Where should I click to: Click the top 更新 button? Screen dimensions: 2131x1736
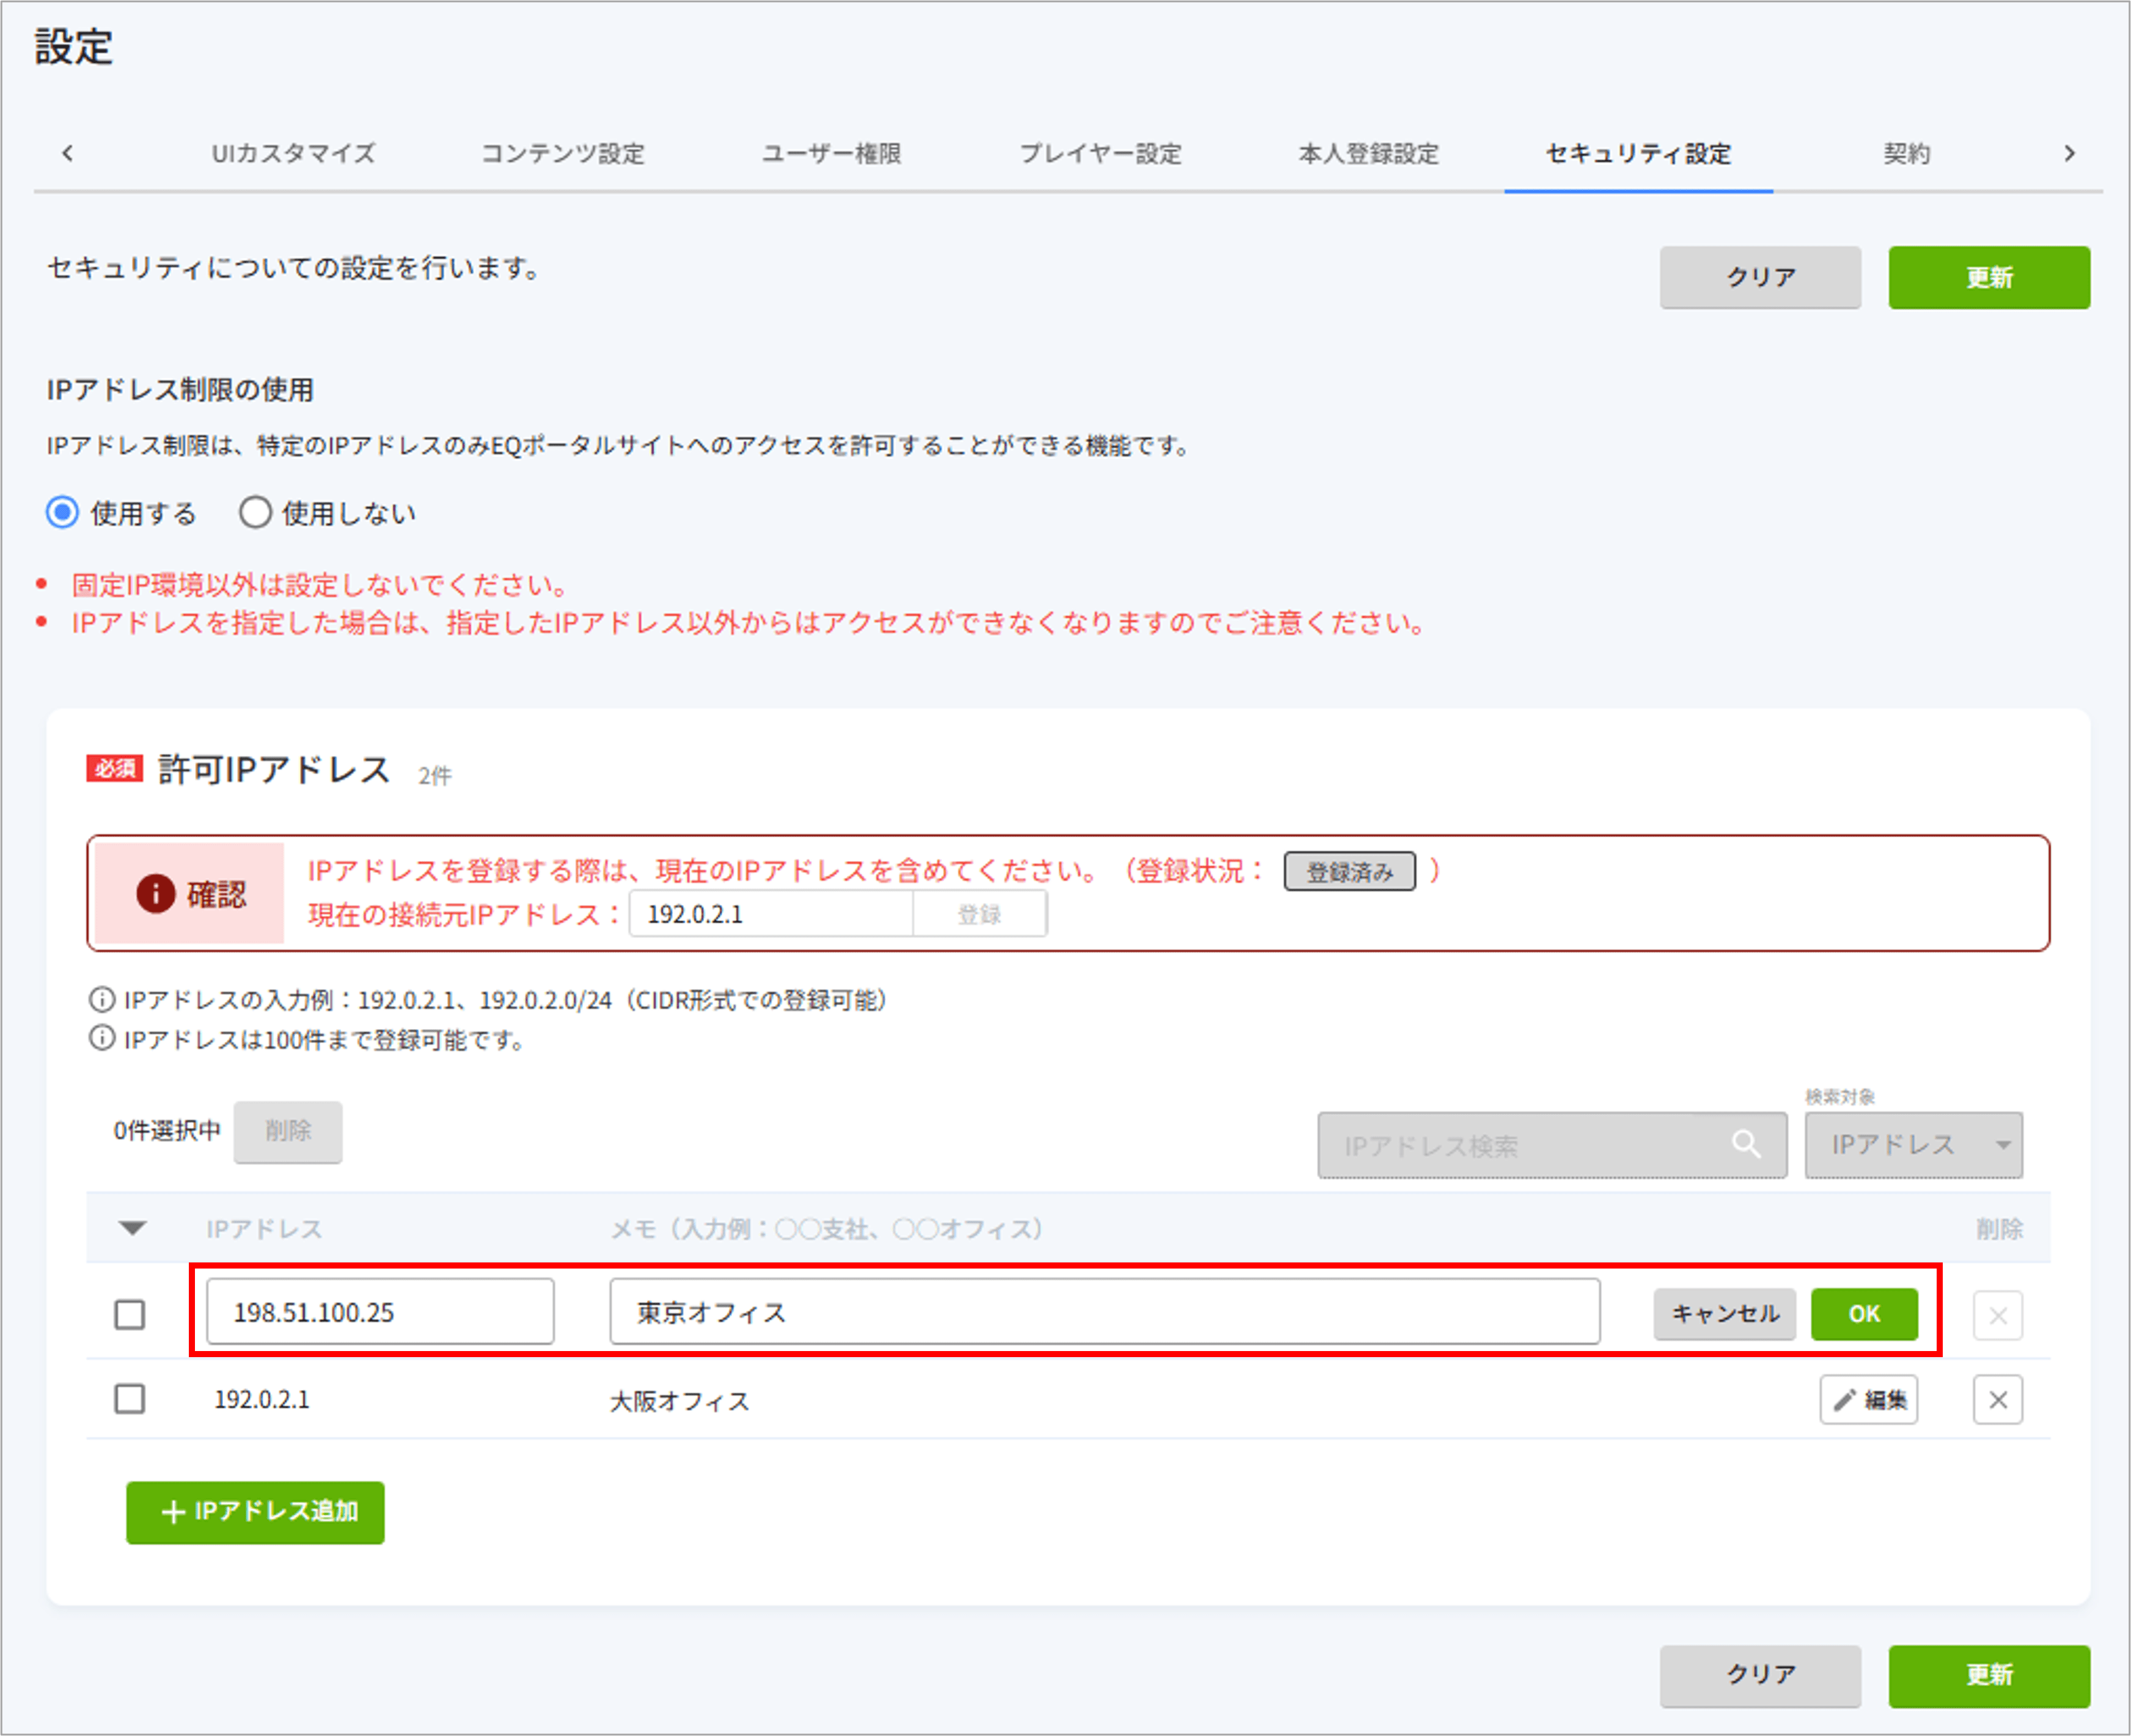pos(1988,277)
